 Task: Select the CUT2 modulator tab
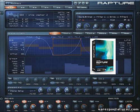pos(91,34)
